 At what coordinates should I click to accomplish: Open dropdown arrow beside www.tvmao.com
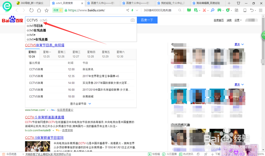click(x=47, y=110)
